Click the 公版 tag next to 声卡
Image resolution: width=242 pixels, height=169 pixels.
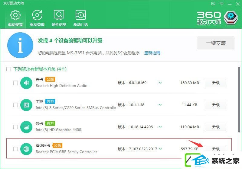click(x=50, y=79)
